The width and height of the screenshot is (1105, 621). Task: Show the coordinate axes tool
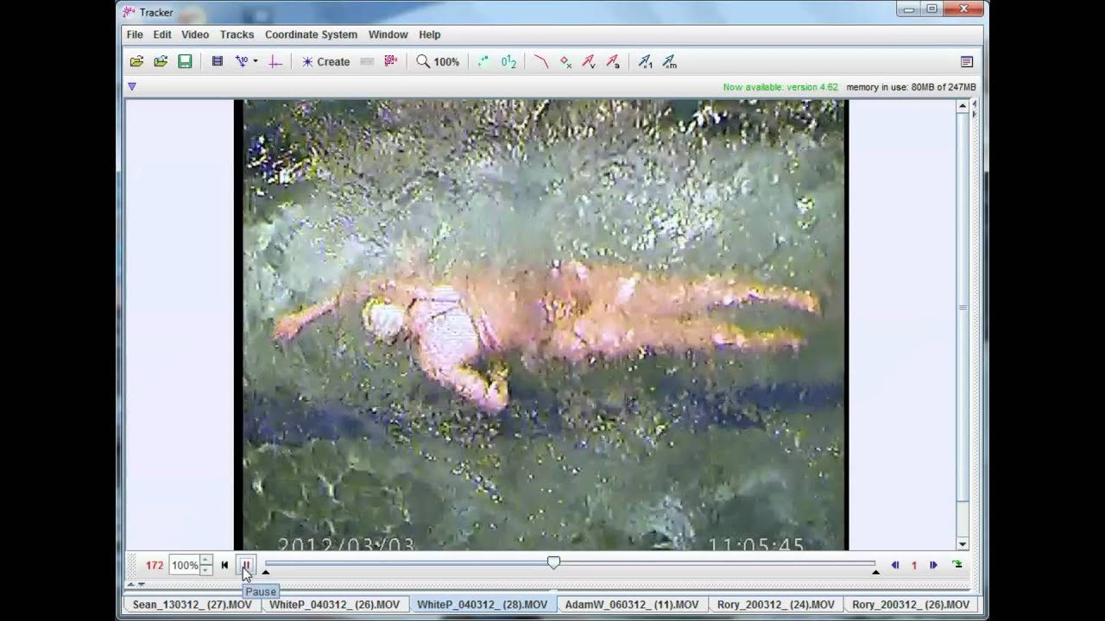[275, 61]
